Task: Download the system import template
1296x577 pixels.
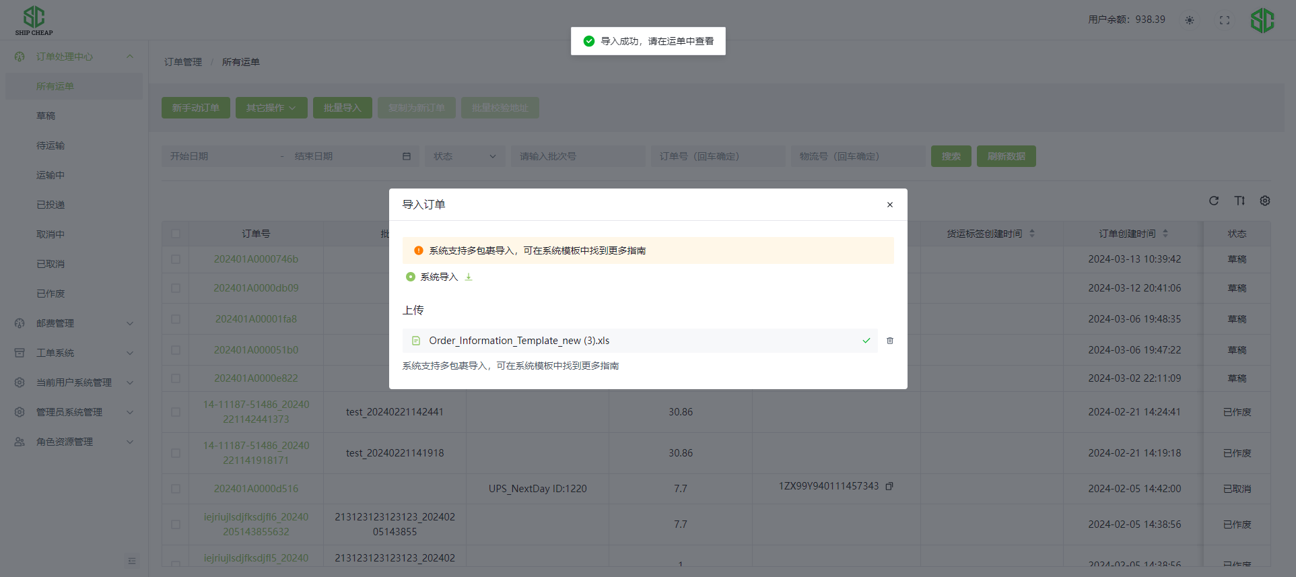Action: click(469, 277)
